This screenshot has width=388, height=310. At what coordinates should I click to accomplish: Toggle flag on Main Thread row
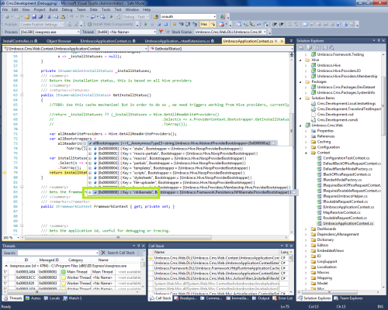click(x=5, y=272)
